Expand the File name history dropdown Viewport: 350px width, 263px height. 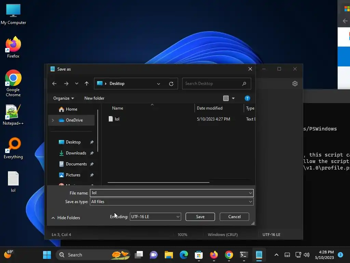[x=251, y=193]
